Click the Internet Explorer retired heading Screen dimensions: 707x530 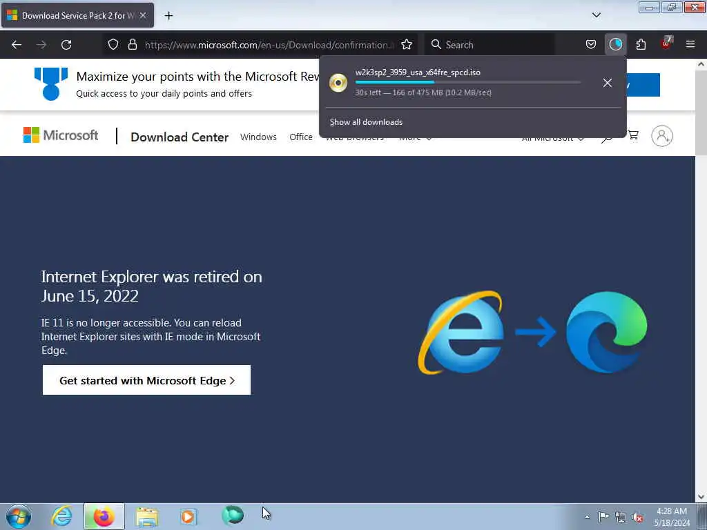(151, 286)
